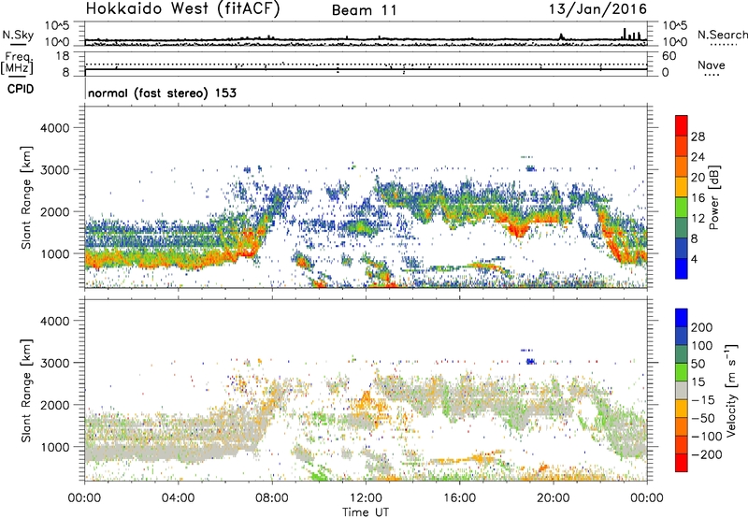Image resolution: width=748 pixels, height=518 pixels.
Task: Click the blue velocity patch near 19:00, 3000 km
Action: (x=530, y=362)
